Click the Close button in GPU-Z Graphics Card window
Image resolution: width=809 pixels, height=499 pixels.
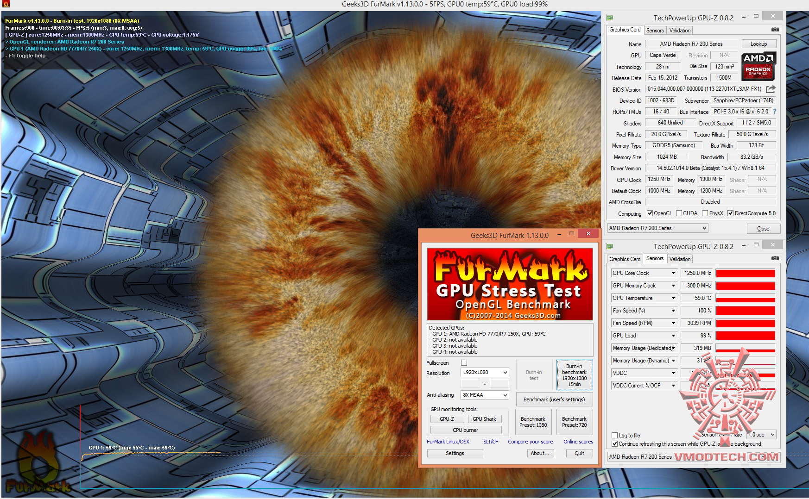point(763,229)
